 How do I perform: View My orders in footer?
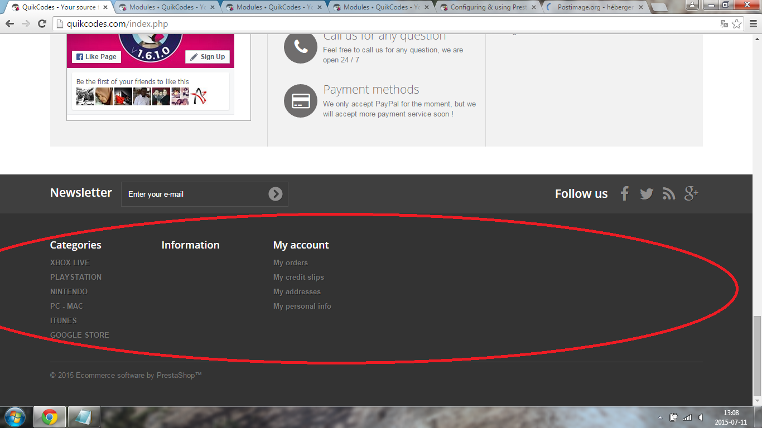291,262
